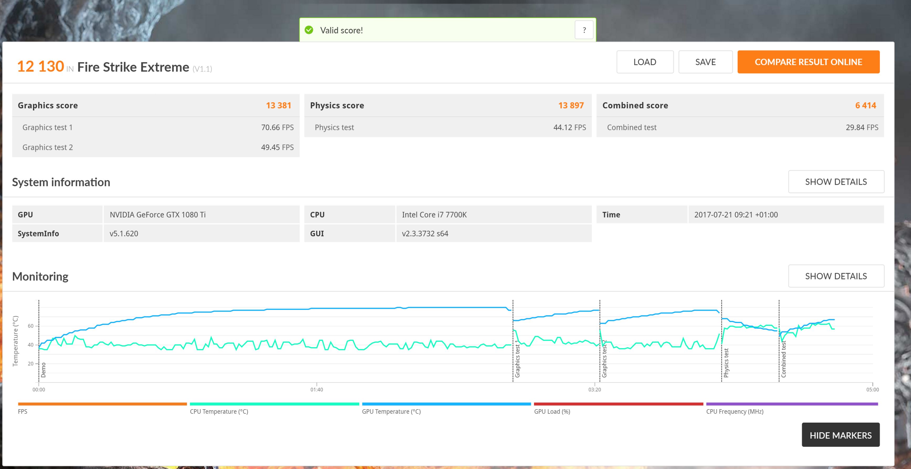Screen dimensions: 911x469
Task: Click the LOAD button
Action: [645, 62]
